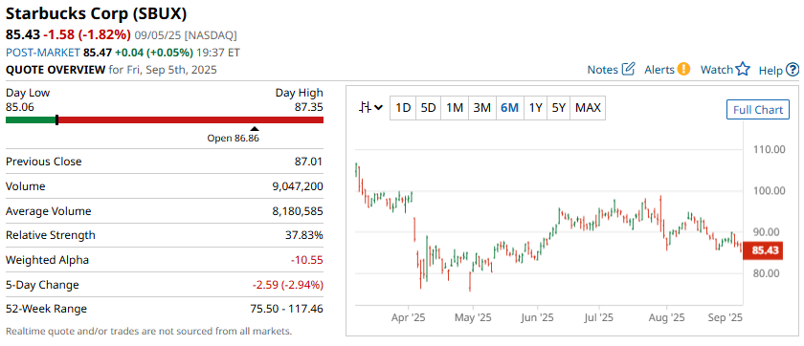The width and height of the screenshot is (804, 346).
Task: Show the MAX chart range
Action: pos(588,108)
